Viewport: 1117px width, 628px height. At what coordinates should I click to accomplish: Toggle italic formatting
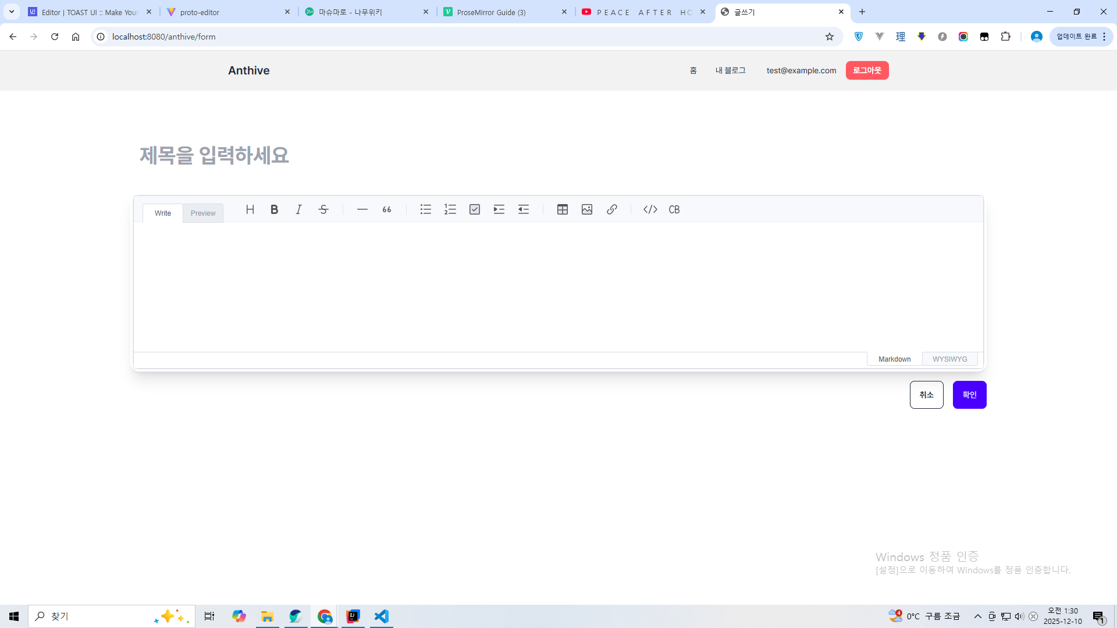299,209
